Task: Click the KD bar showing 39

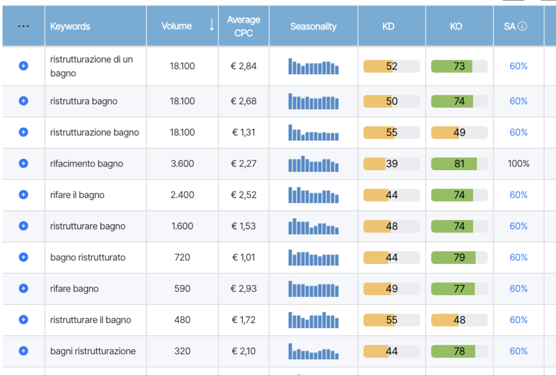Action: click(391, 164)
